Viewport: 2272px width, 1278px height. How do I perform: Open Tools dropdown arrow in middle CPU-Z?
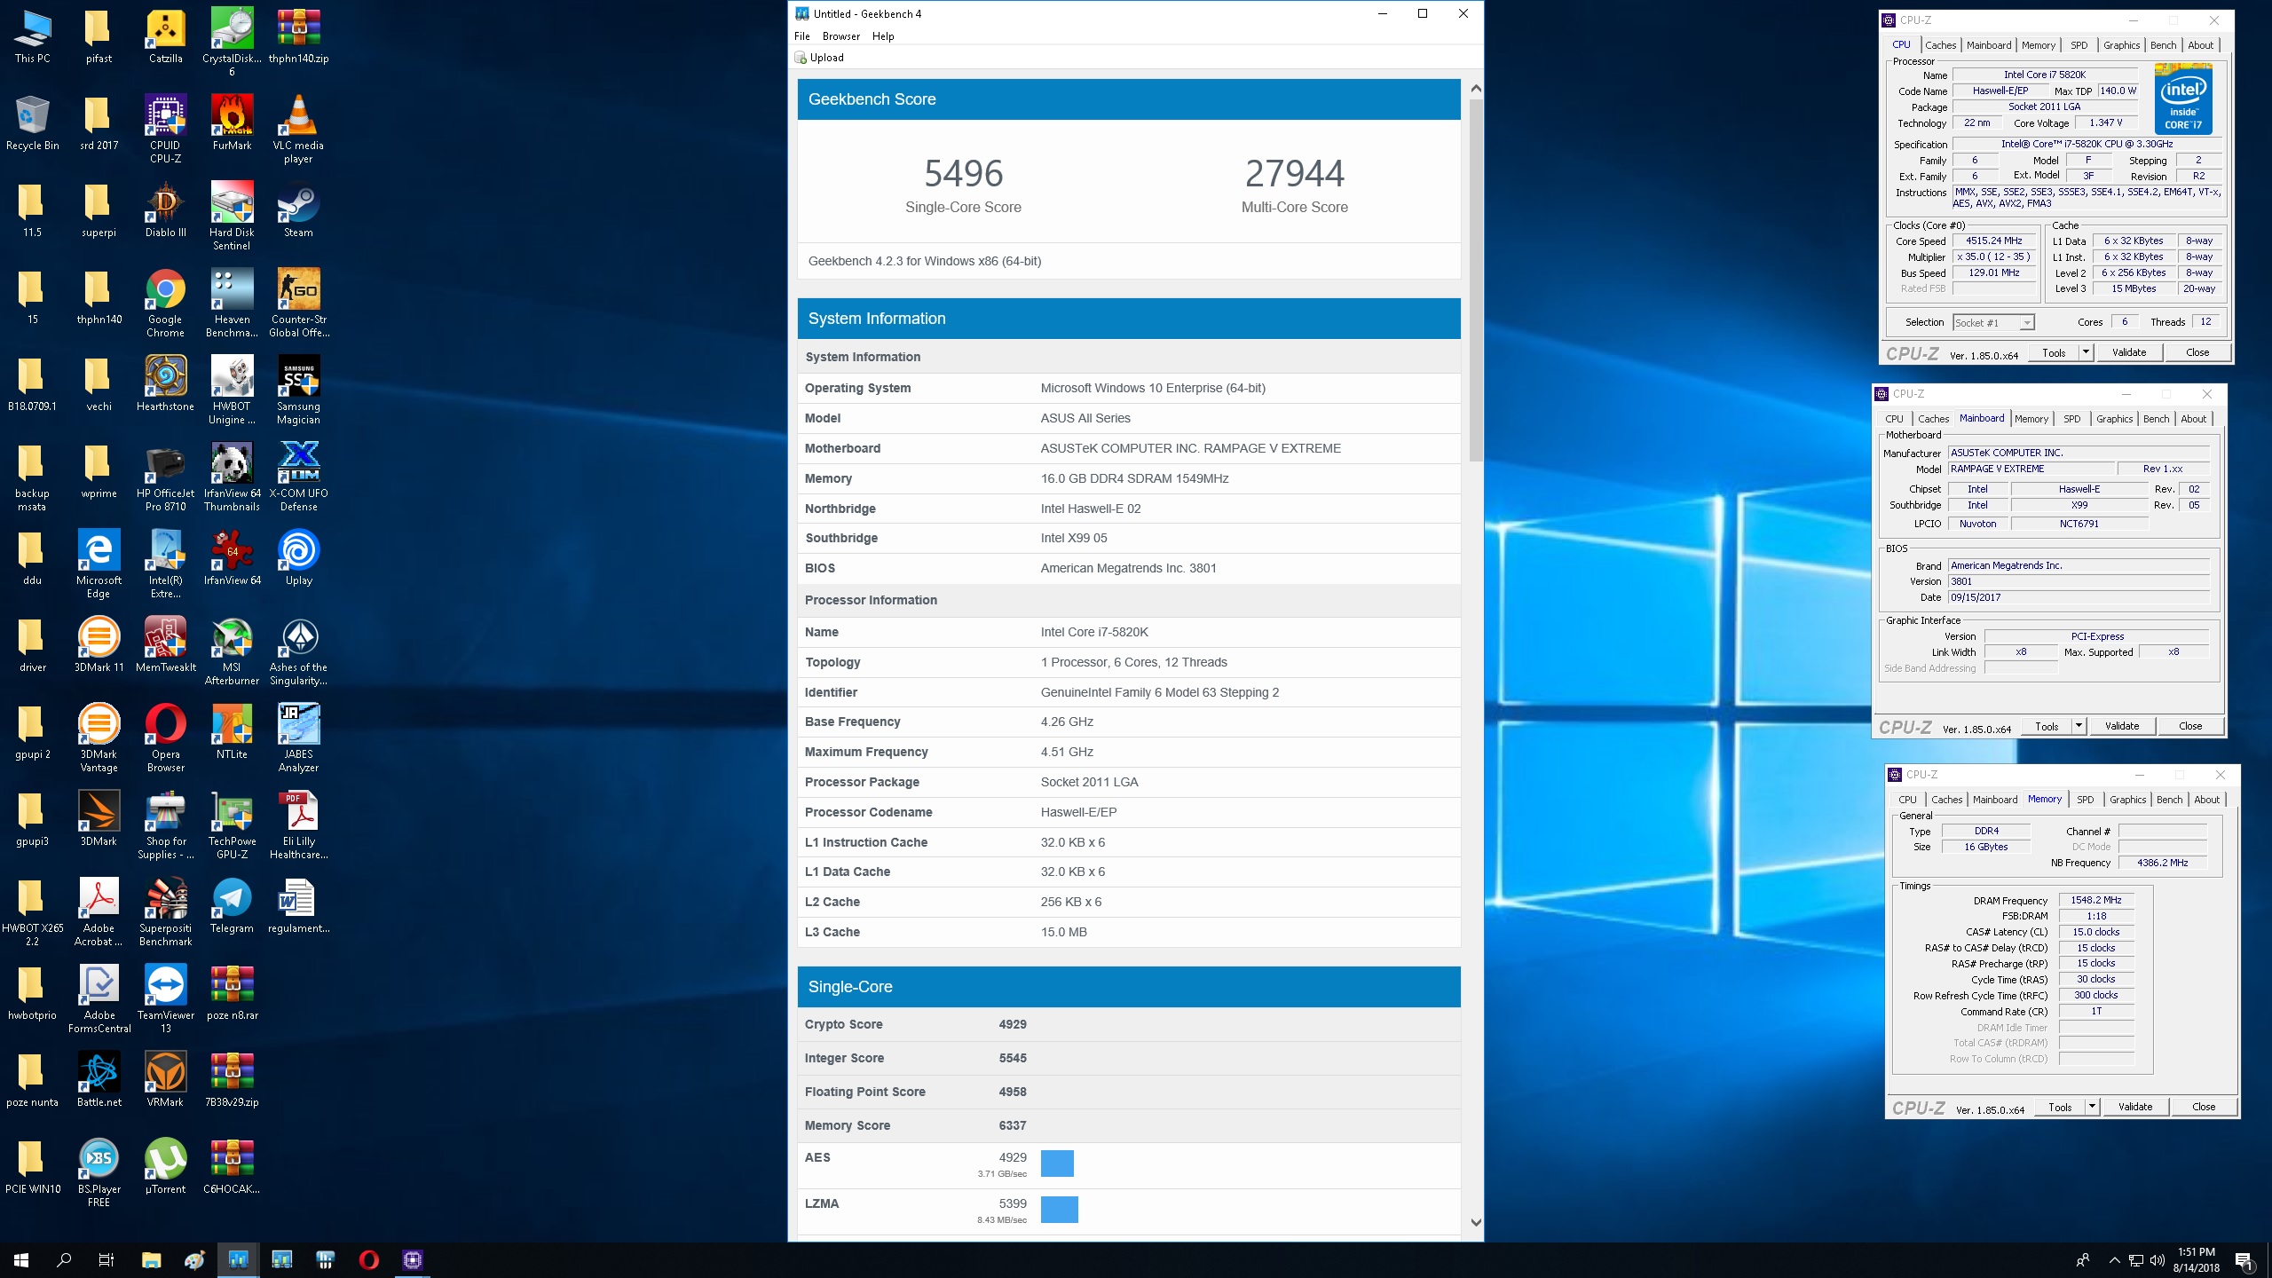pos(2079,726)
